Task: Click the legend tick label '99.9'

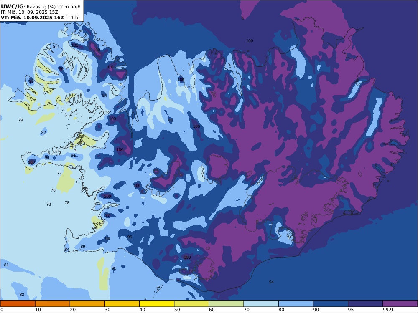Action: pos(387,310)
